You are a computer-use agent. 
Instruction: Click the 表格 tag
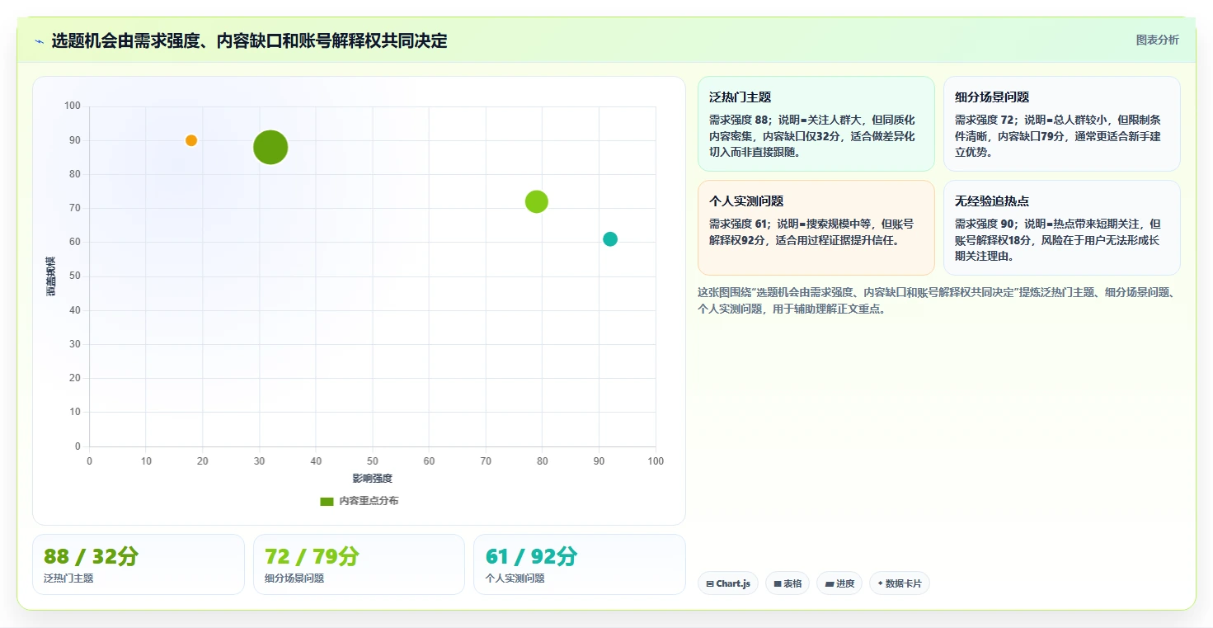(x=788, y=583)
